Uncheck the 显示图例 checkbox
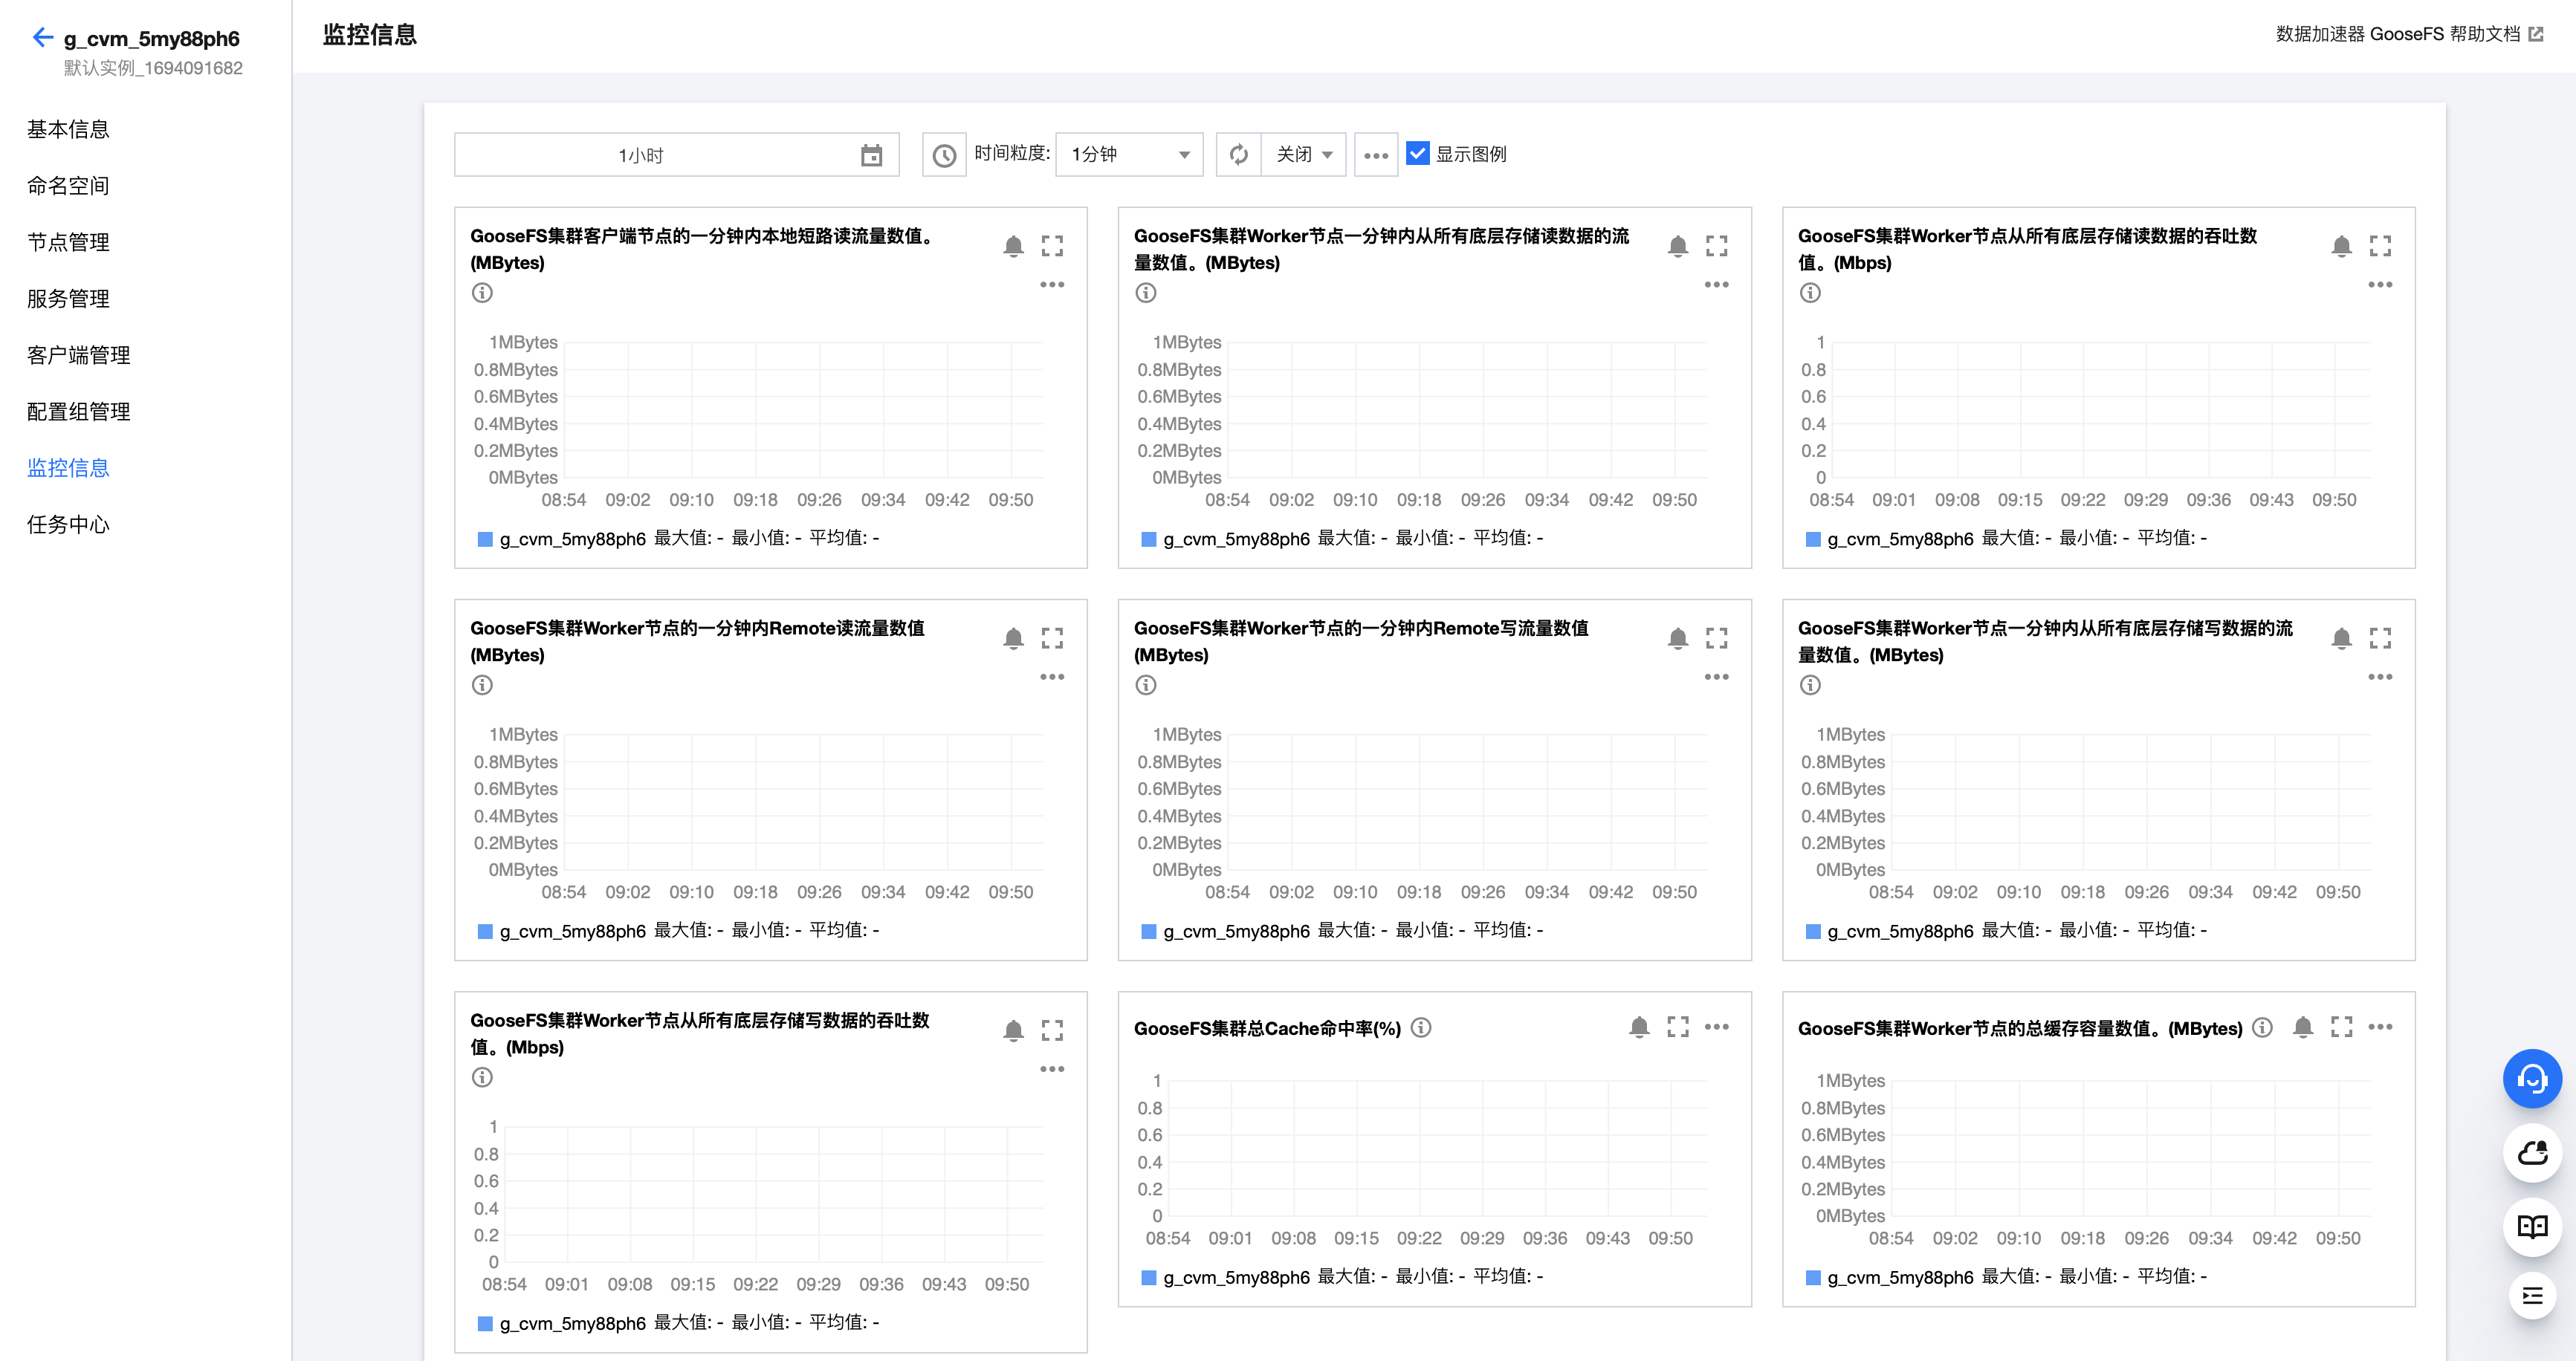 [1417, 154]
